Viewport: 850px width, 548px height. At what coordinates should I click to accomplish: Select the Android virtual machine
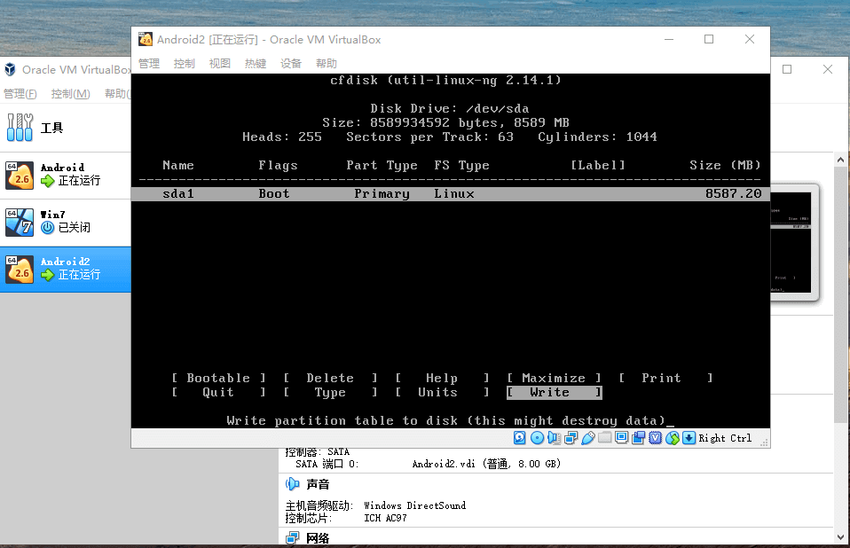click(62, 174)
